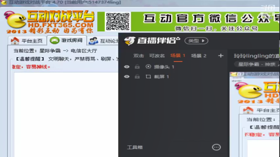
Task: Click the 互动对战平台 Pac-Man logo
Action: coord(15,20)
